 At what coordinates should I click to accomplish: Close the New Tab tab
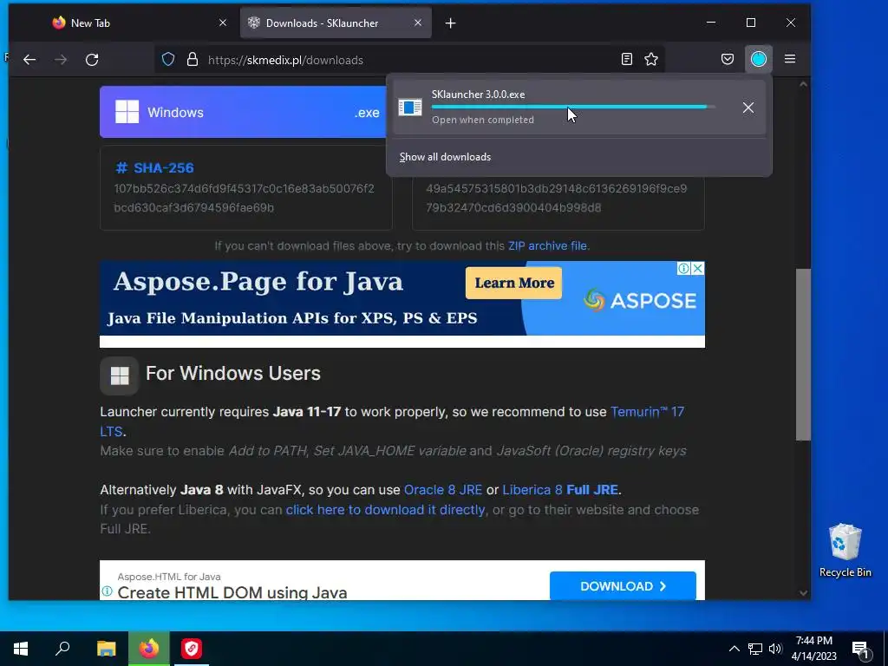click(x=223, y=23)
